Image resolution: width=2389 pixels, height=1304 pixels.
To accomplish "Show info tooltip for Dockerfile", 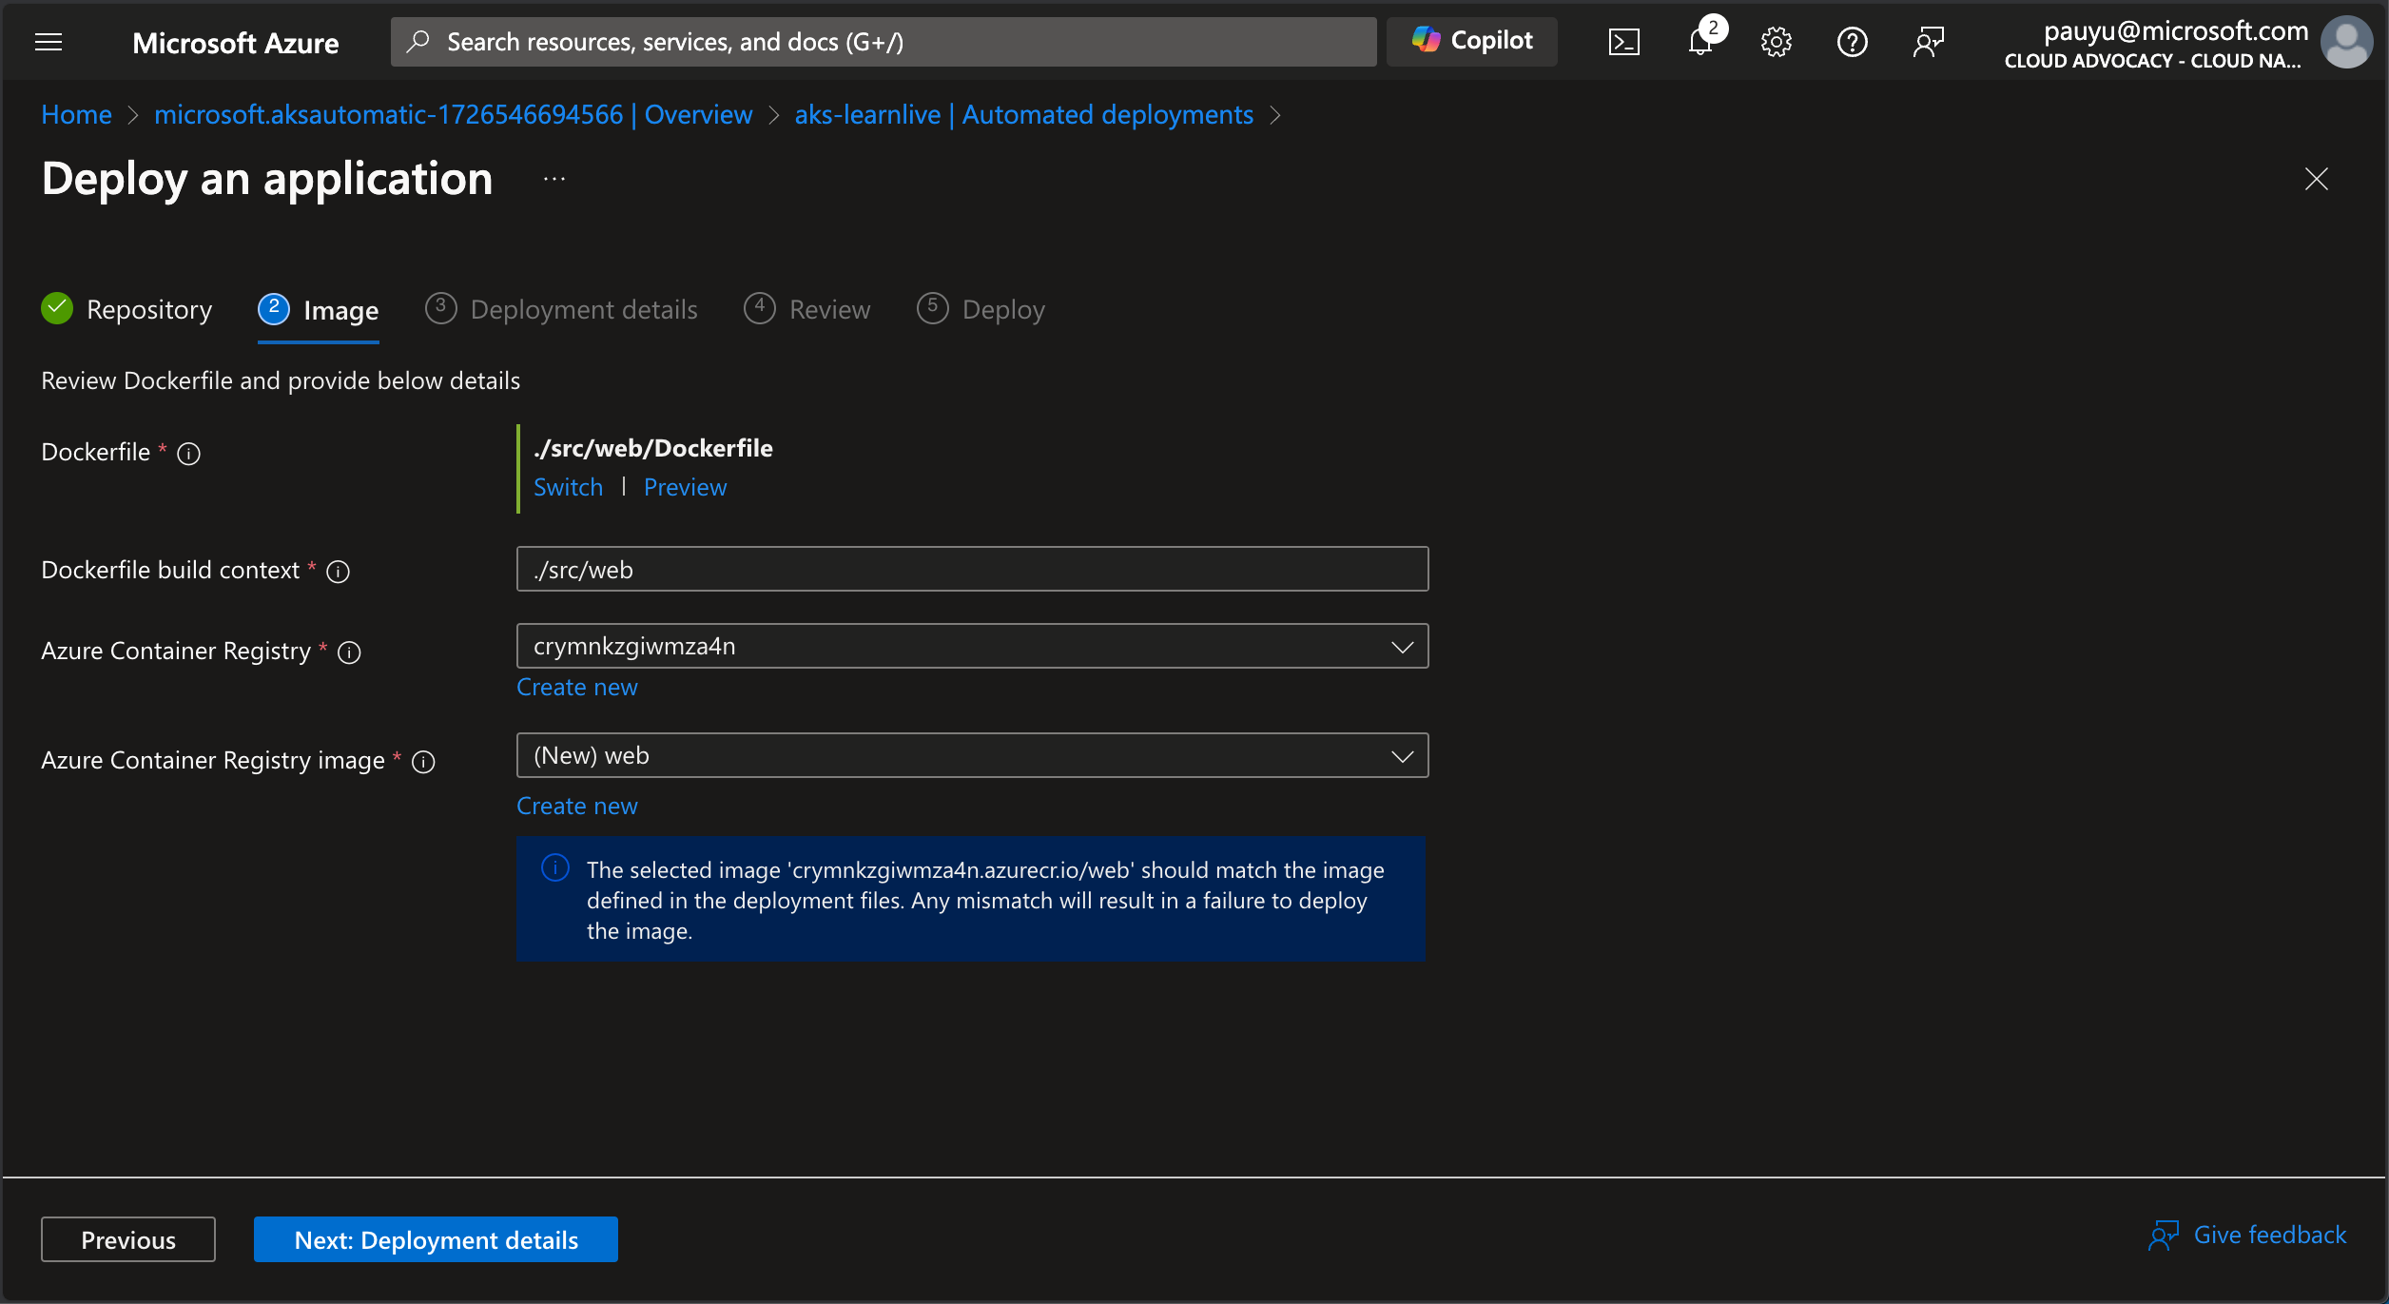I will point(189,454).
